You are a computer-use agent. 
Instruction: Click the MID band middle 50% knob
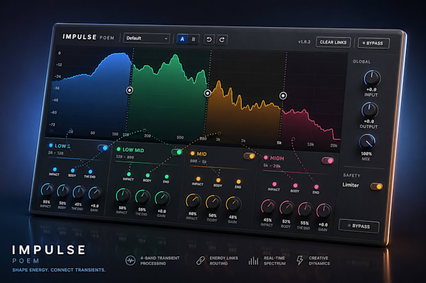tap(213, 203)
